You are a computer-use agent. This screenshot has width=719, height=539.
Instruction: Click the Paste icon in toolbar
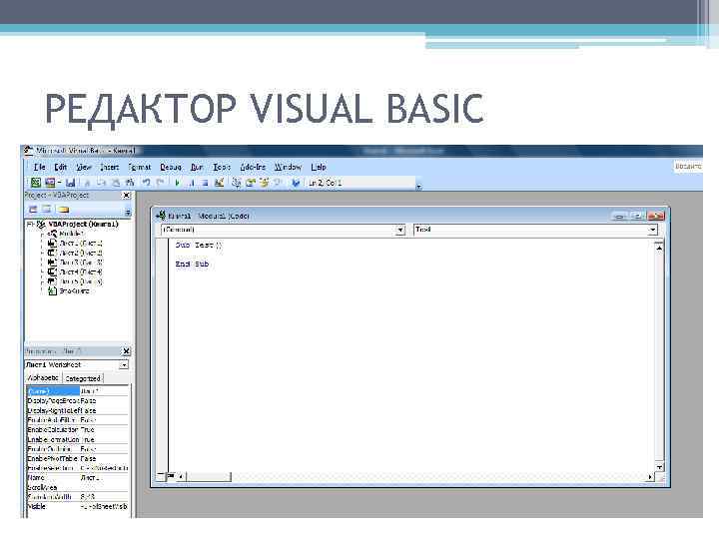(x=116, y=183)
